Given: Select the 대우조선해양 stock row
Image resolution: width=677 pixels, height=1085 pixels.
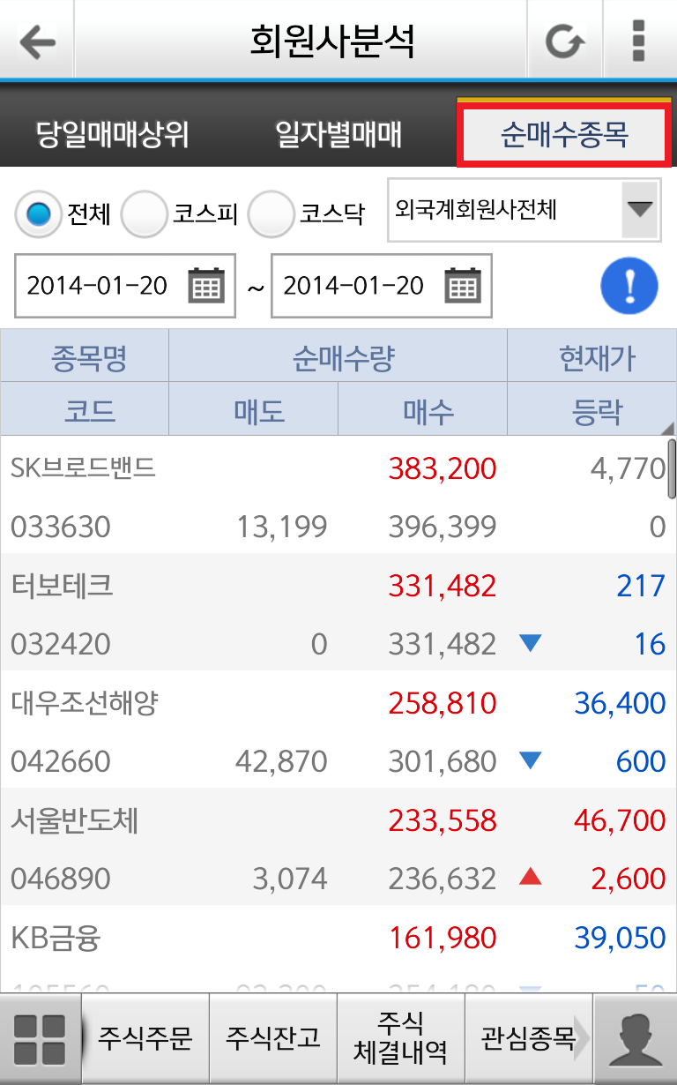Looking at the screenshot, I should [x=338, y=730].
